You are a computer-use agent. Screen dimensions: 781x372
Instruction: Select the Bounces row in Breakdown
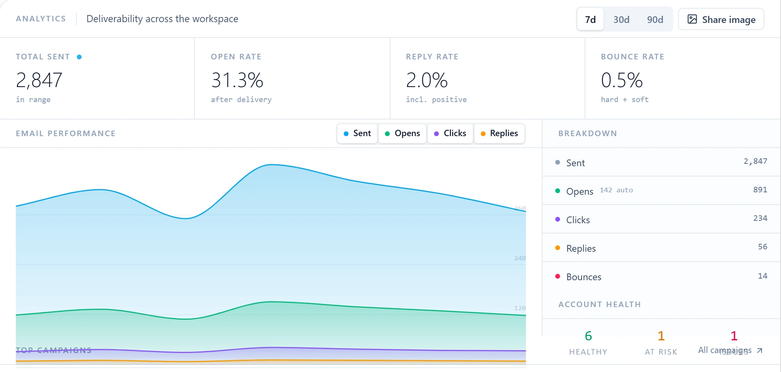[661, 276]
